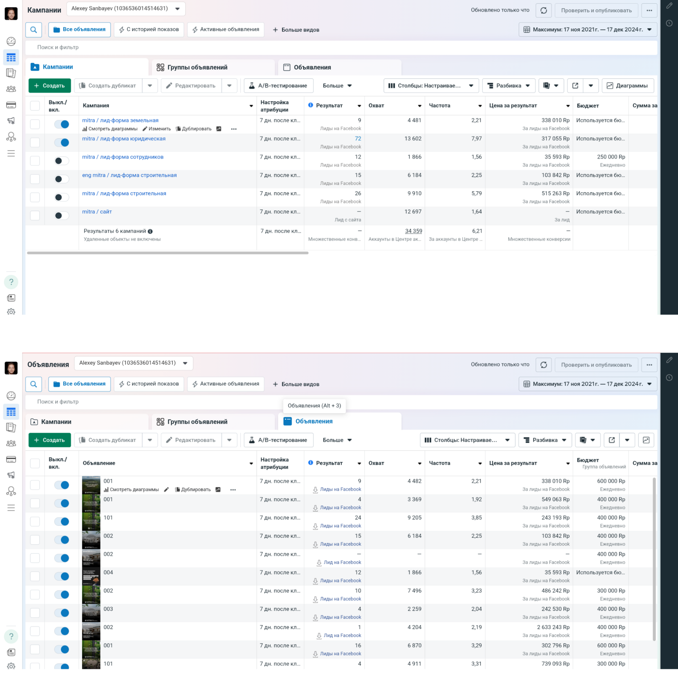The width and height of the screenshot is (678, 686).
Task: Check the box for eng mitra campaign
Action: coord(35,179)
